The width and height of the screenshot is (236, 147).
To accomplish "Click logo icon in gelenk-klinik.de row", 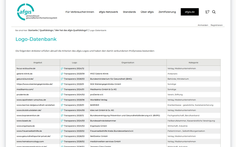I will coord(62,74).
